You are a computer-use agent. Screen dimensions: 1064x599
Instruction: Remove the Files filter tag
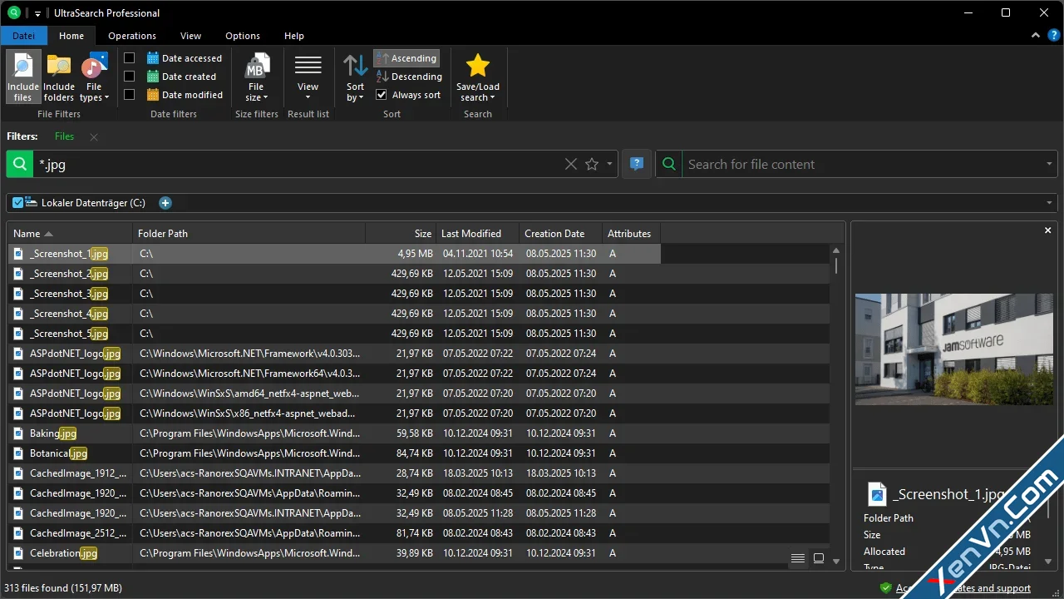pyautogui.click(x=94, y=137)
